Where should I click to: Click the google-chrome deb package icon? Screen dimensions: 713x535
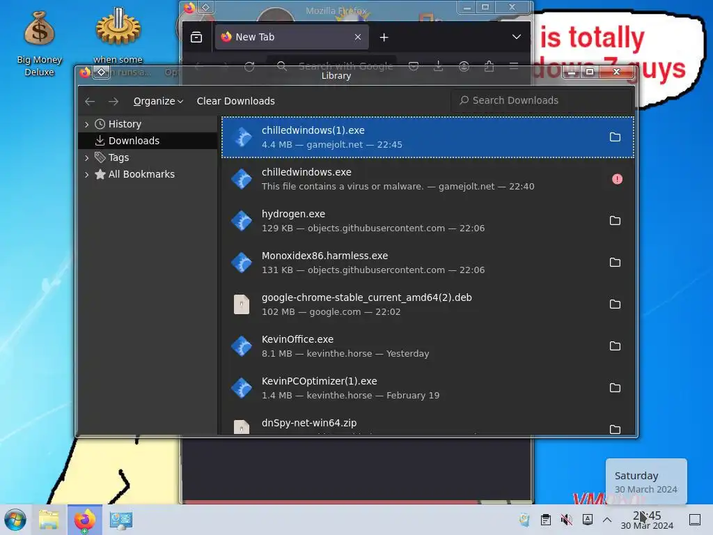click(242, 304)
